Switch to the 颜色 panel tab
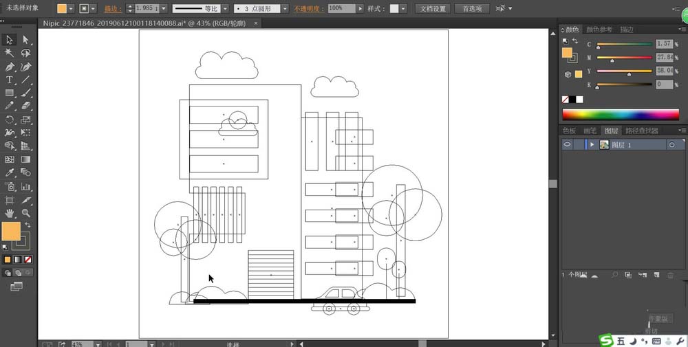The height and width of the screenshot is (347, 688). (x=572, y=30)
